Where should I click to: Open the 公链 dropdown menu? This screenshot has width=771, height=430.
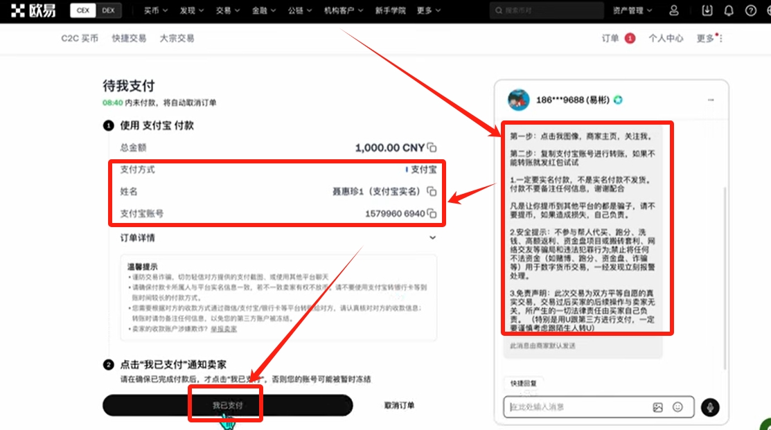300,10
